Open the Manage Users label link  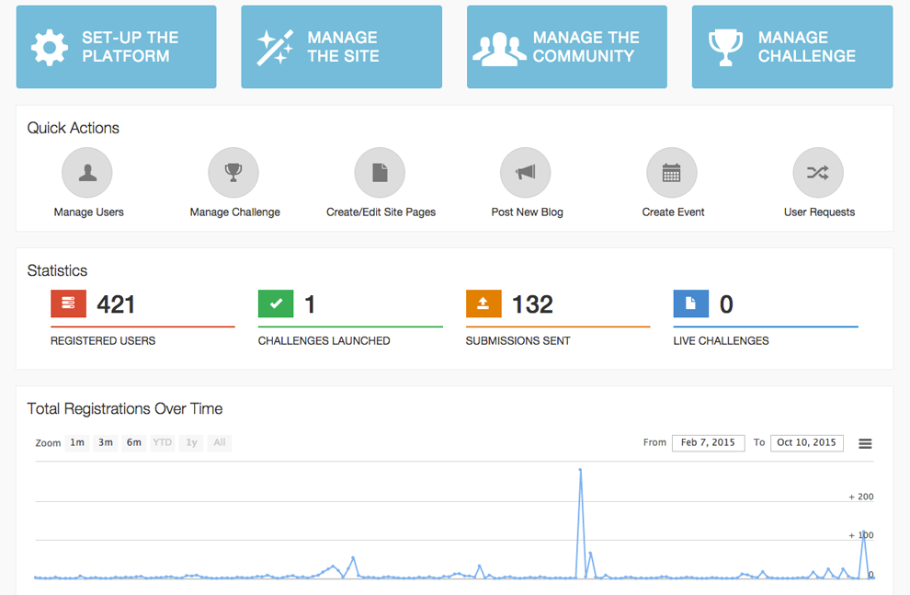coord(89,212)
